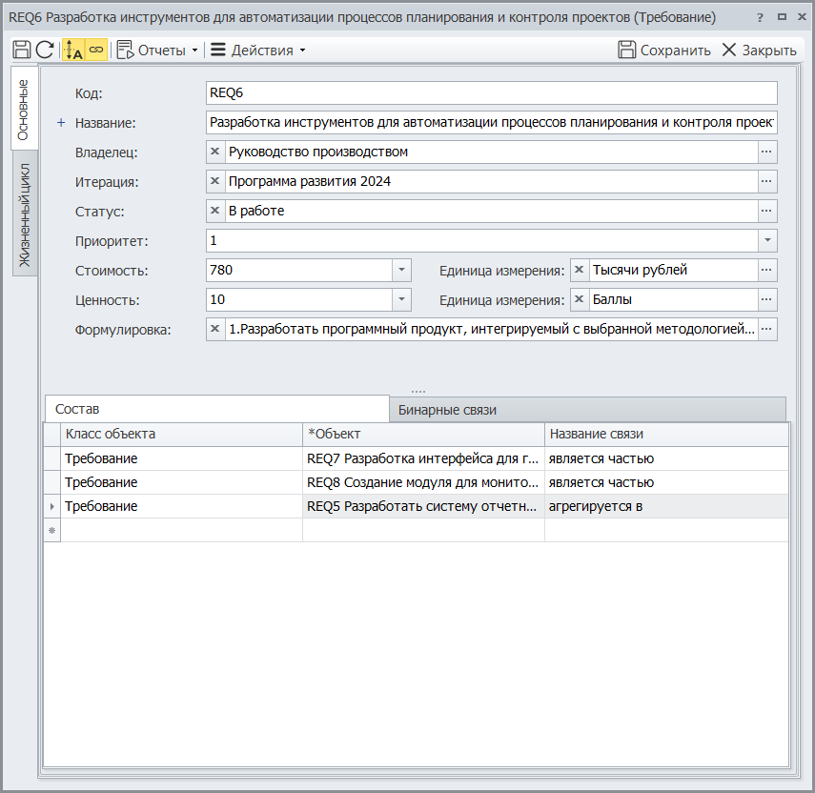Open the Действия actions menu
The height and width of the screenshot is (793, 815).
(257, 50)
